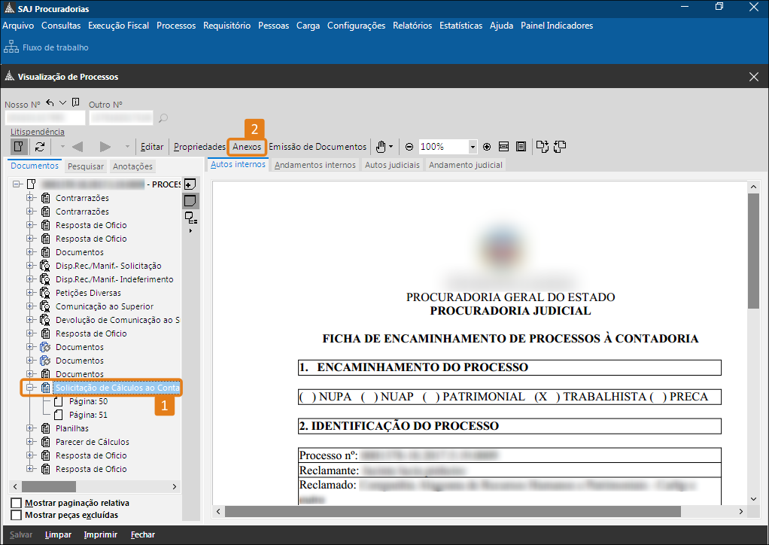769x545 pixels.
Task: Open the Litispendência link
Action: coord(38,132)
